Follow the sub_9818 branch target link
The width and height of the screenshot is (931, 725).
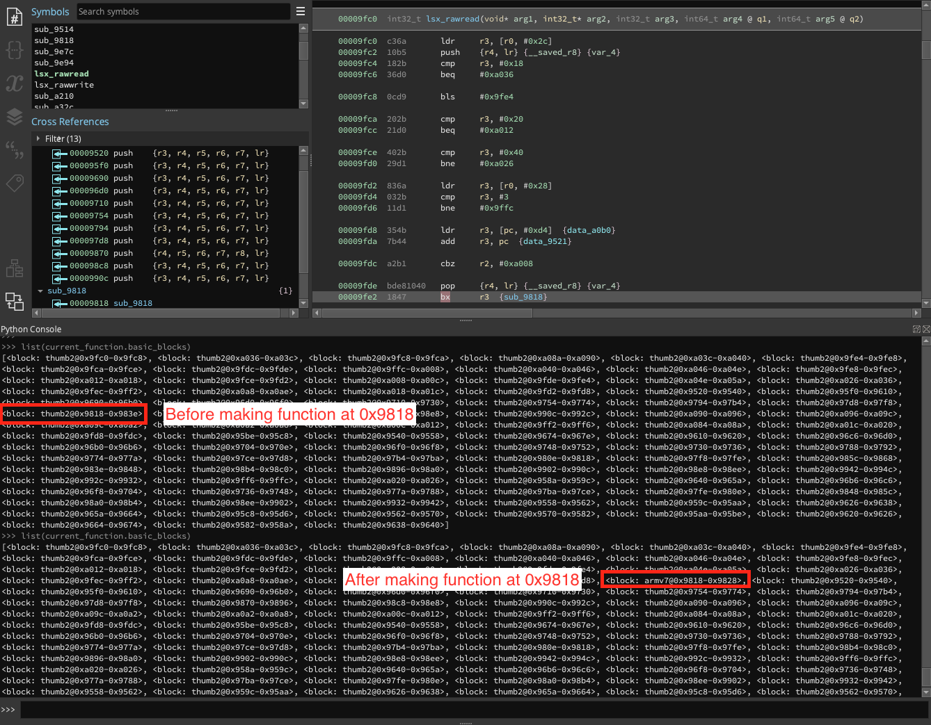tap(523, 297)
